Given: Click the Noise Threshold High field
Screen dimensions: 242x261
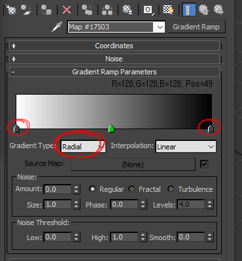Looking at the screenshot, I should [124, 237].
